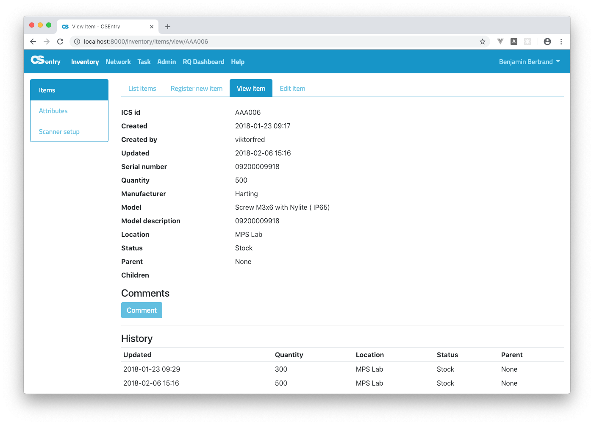Bookmark this page with star icon
The height and width of the screenshot is (425, 594).
point(482,42)
